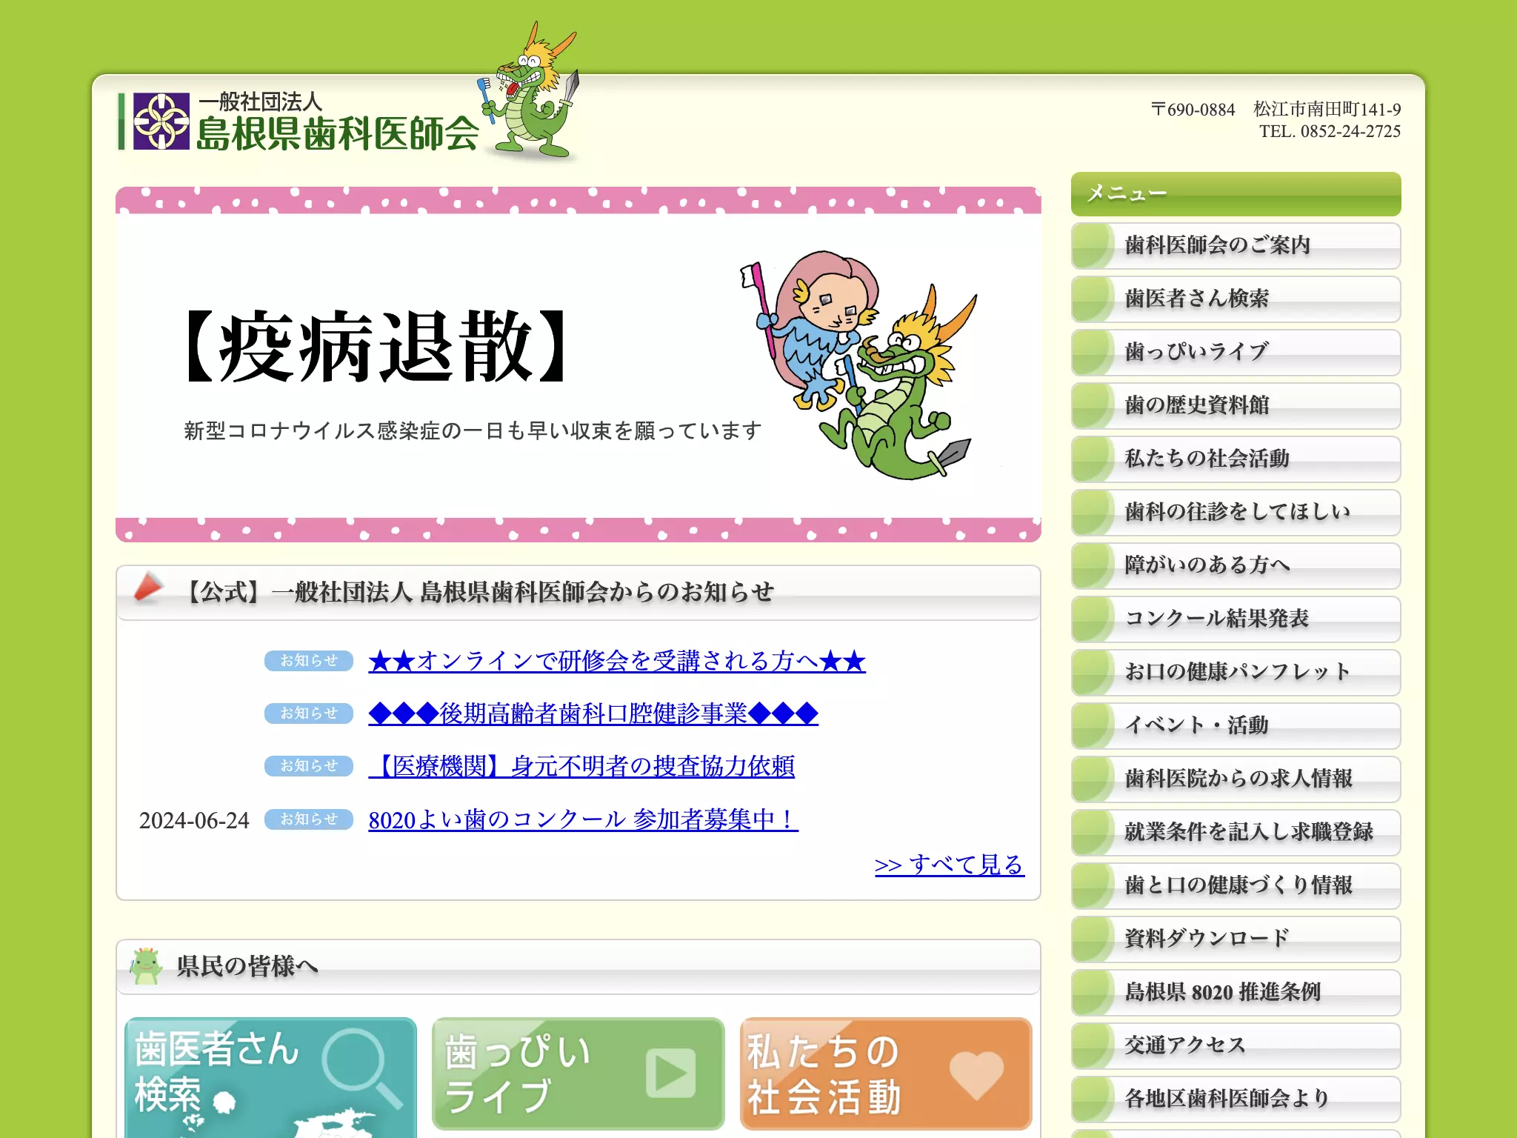Go to 私たちの社会活動 in the side menu
The width and height of the screenshot is (1517, 1138).
1236,459
